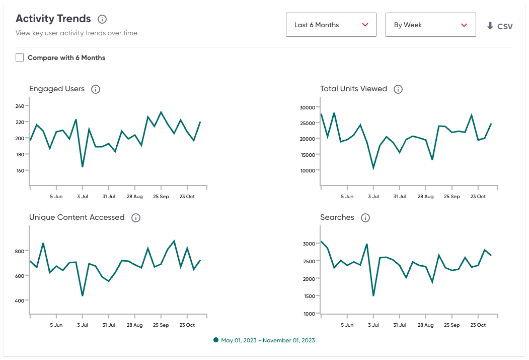Click the Engaged Users chart title
The height and width of the screenshot is (360, 529).
[57, 89]
